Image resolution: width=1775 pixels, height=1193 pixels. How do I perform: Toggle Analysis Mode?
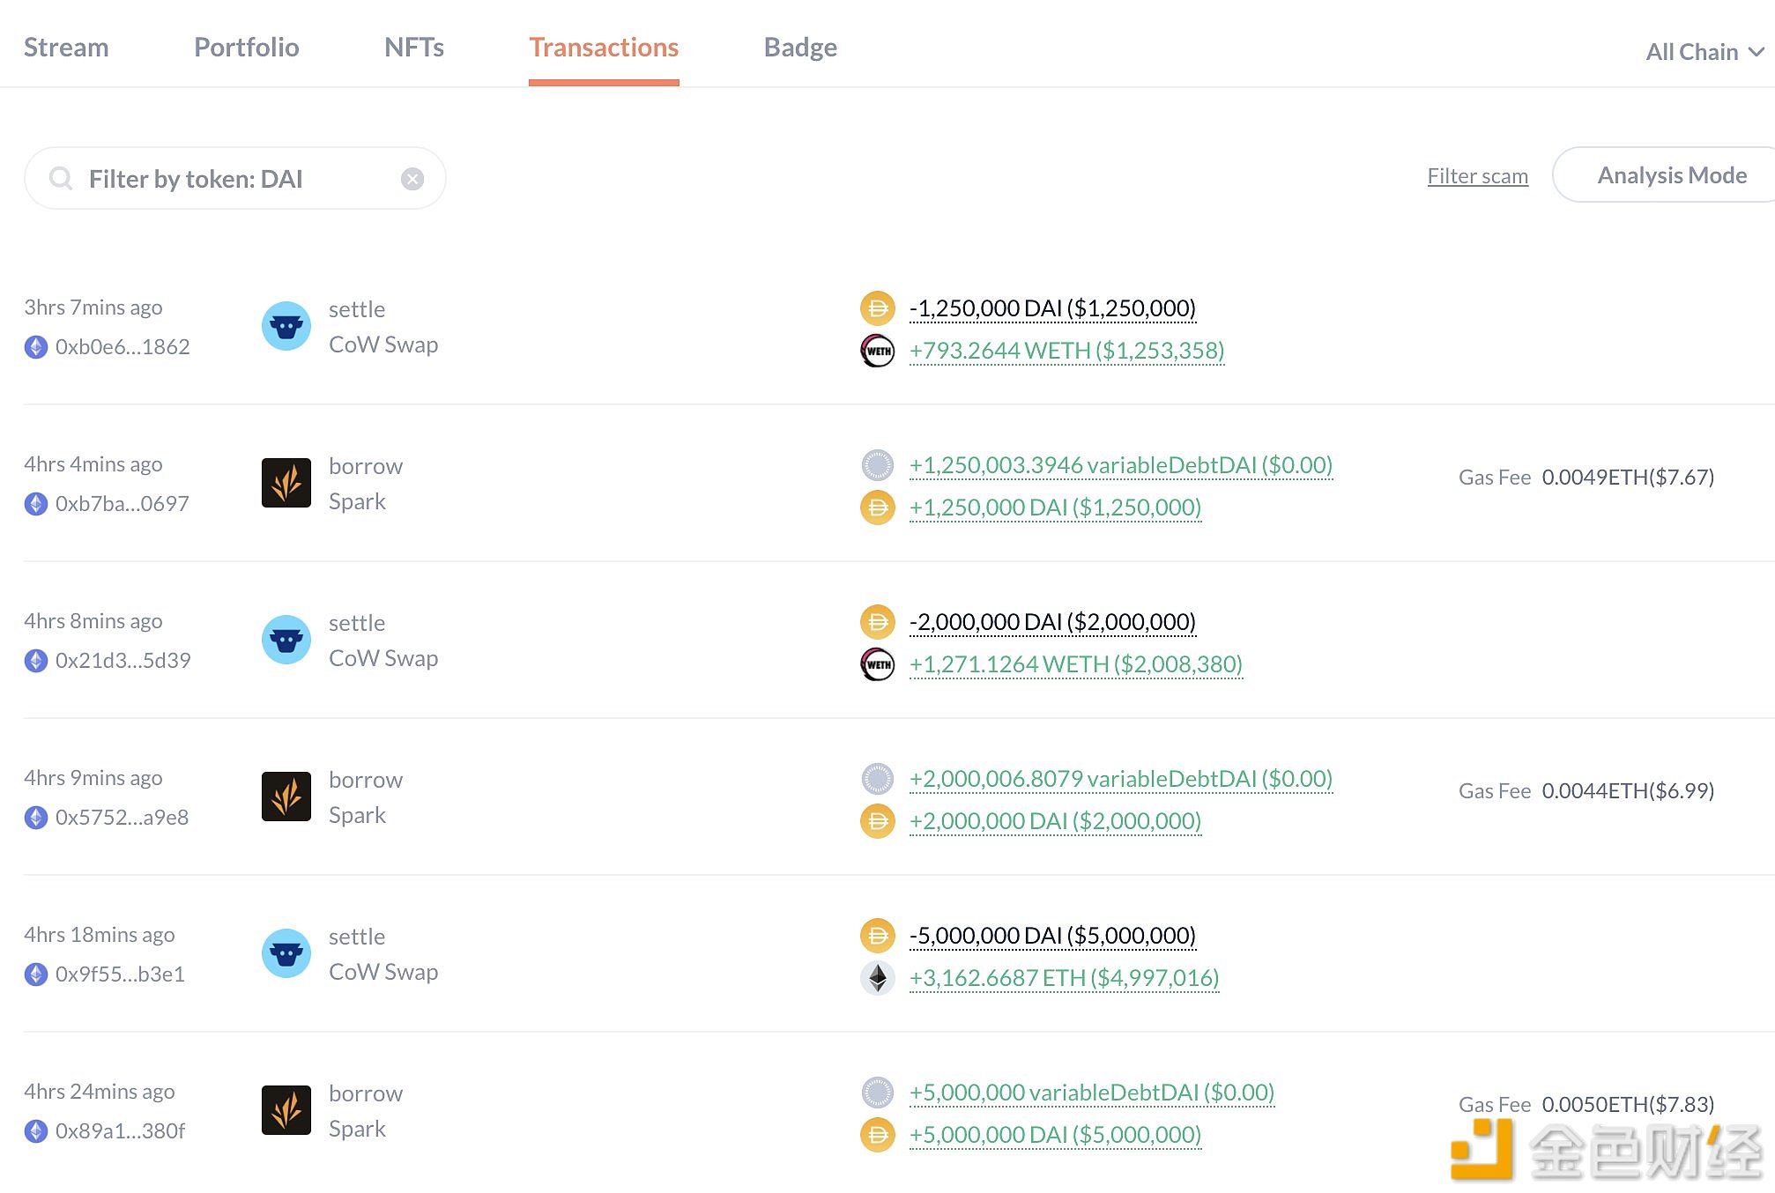pyautogui.click(x=1671, y=175)
